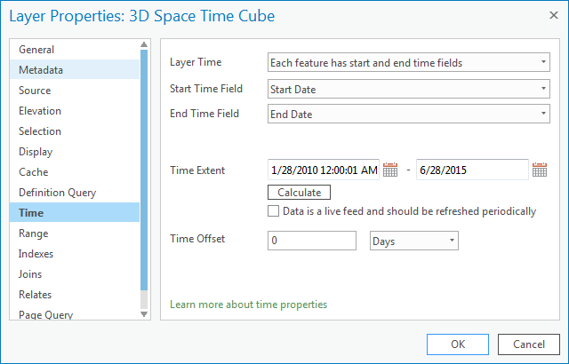Go to the Elevation settings page

[40, 111]
